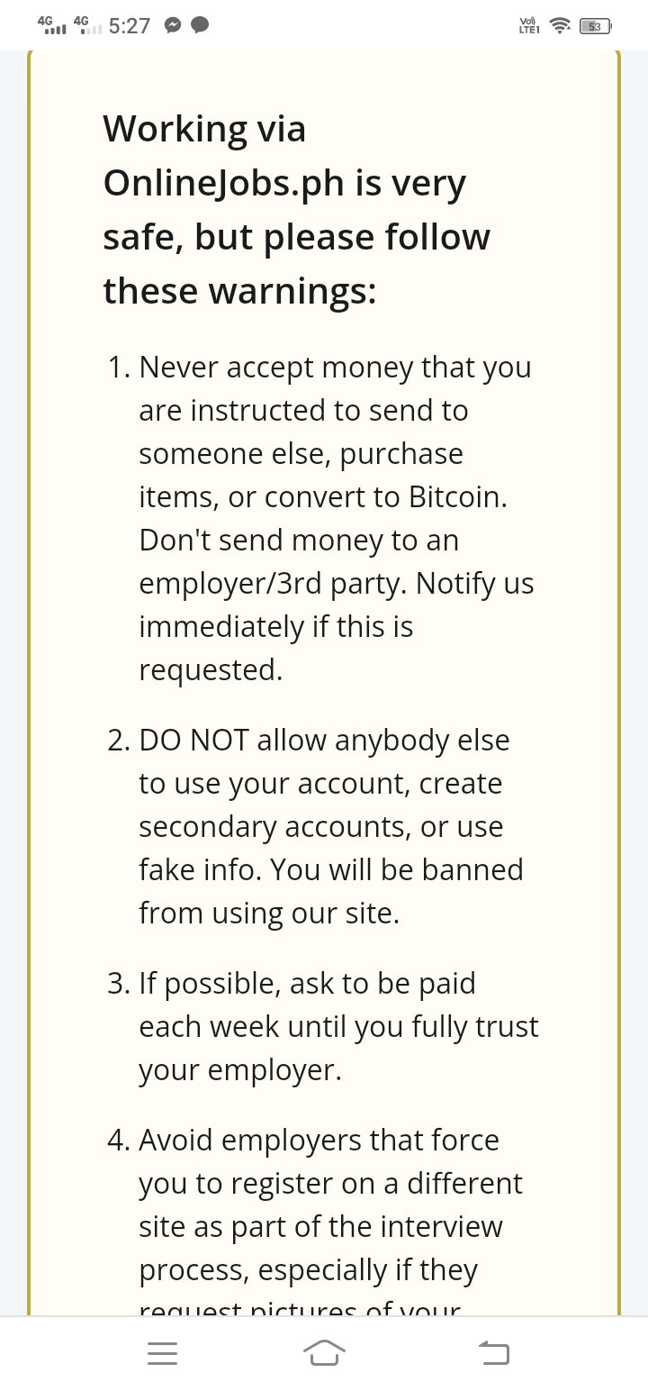Tap the "Working via OnlineJobs.ph is very safe" heading
648x1391 pixels.
[297, 209]
